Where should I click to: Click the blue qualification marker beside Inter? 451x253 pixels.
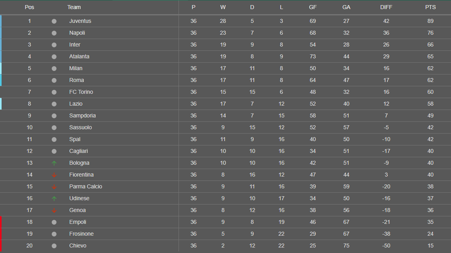pos(1,45)
